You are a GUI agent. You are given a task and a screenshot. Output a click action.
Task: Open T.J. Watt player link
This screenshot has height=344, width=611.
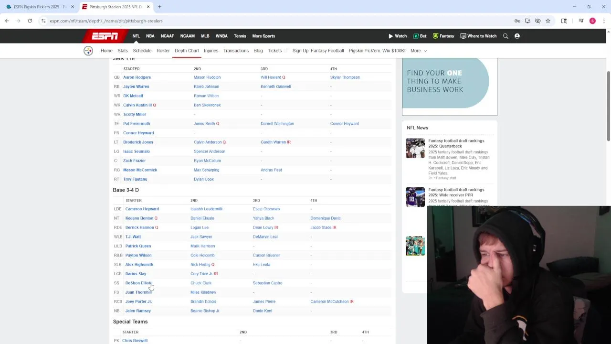(x=133, y=237)
